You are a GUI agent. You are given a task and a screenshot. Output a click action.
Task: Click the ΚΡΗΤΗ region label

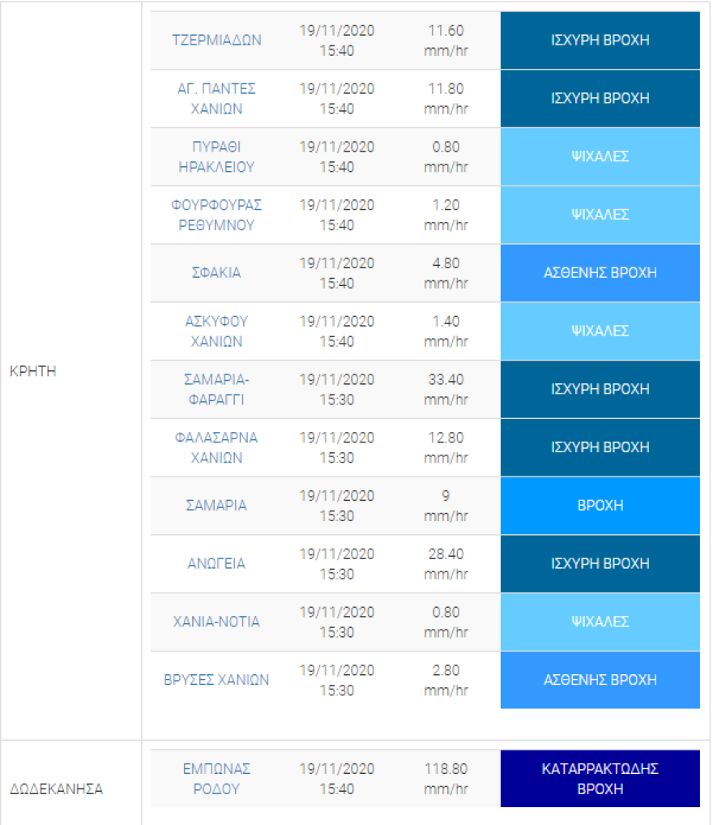pyautogui.click(x=32, y=371)
